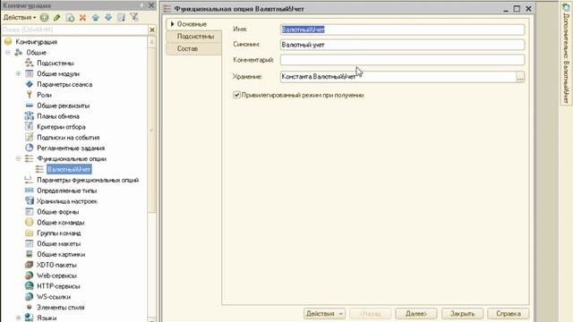
Task: Click the green Add object icon
Action: (x=44, y=17)
